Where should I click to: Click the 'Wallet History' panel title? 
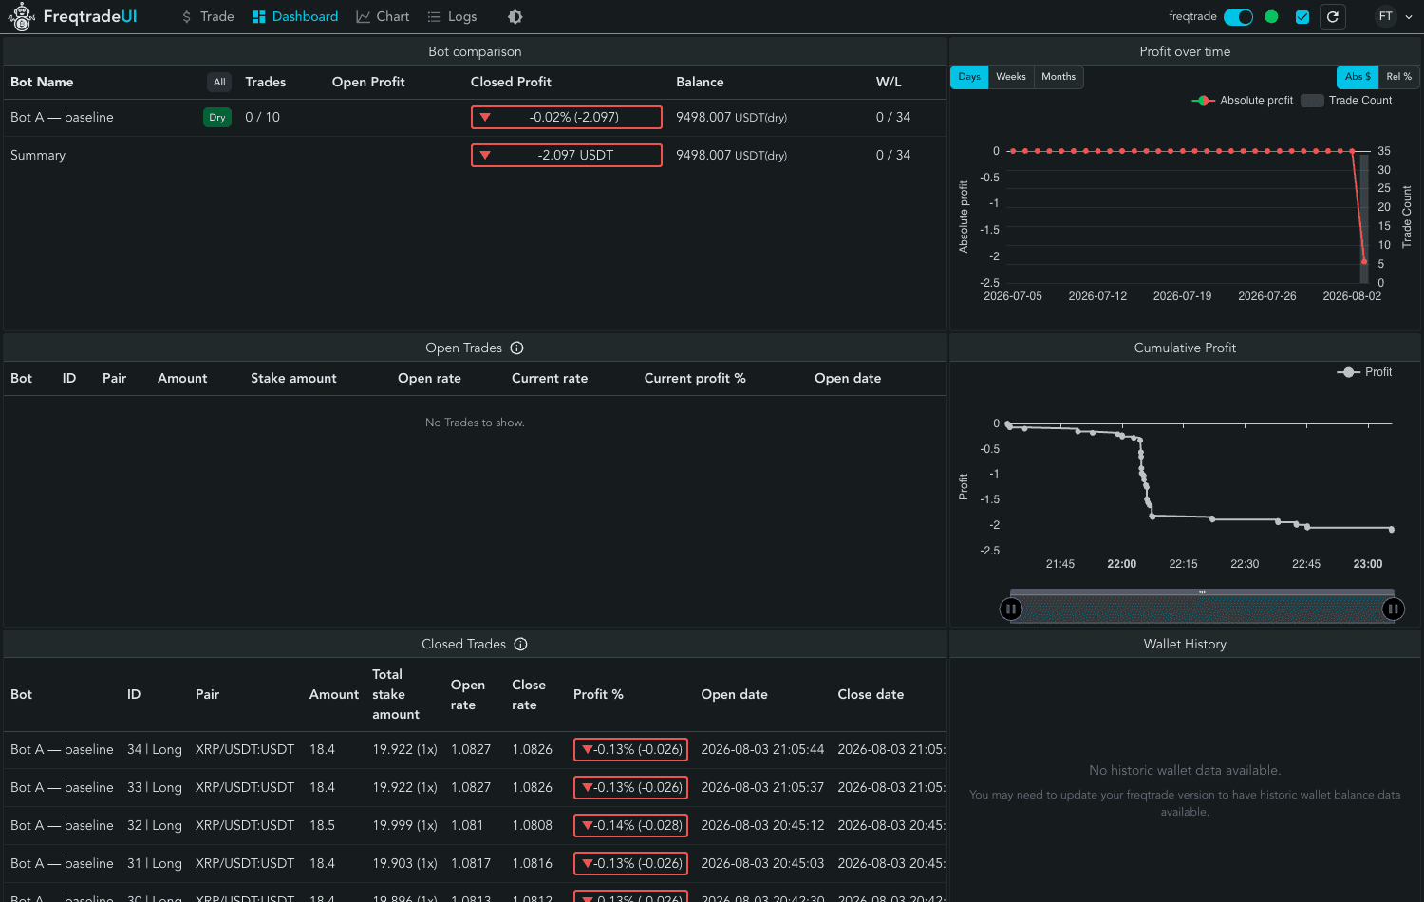coord(1185,645)
